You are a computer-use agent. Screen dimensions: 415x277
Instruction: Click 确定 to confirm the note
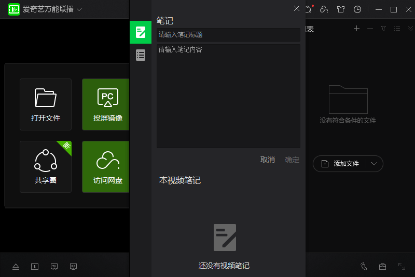pos(292,160)
